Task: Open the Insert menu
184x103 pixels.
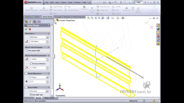Action: coord(64,2)
